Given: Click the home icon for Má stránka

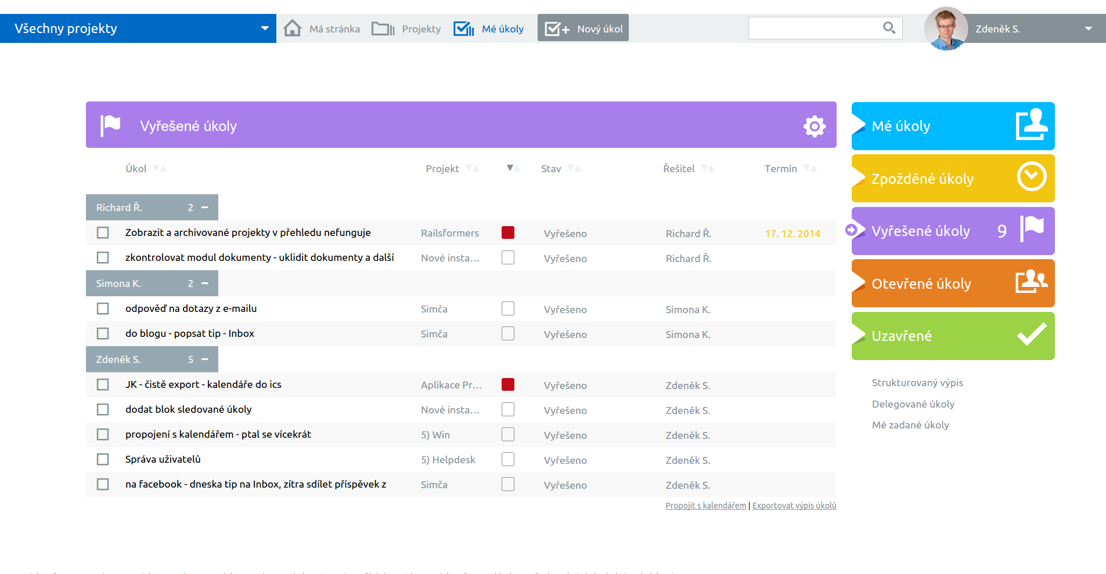Looking at the screenshot, I should tap(292, 28).
